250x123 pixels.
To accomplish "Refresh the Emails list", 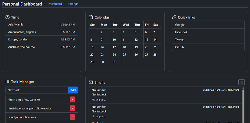I will tap(241, 82).
